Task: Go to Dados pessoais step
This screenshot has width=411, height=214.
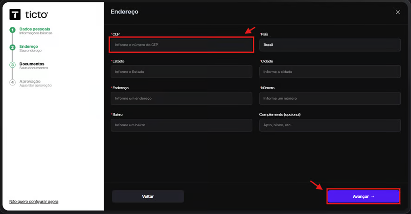Action: pyautogui.click(x=34, y=29)
